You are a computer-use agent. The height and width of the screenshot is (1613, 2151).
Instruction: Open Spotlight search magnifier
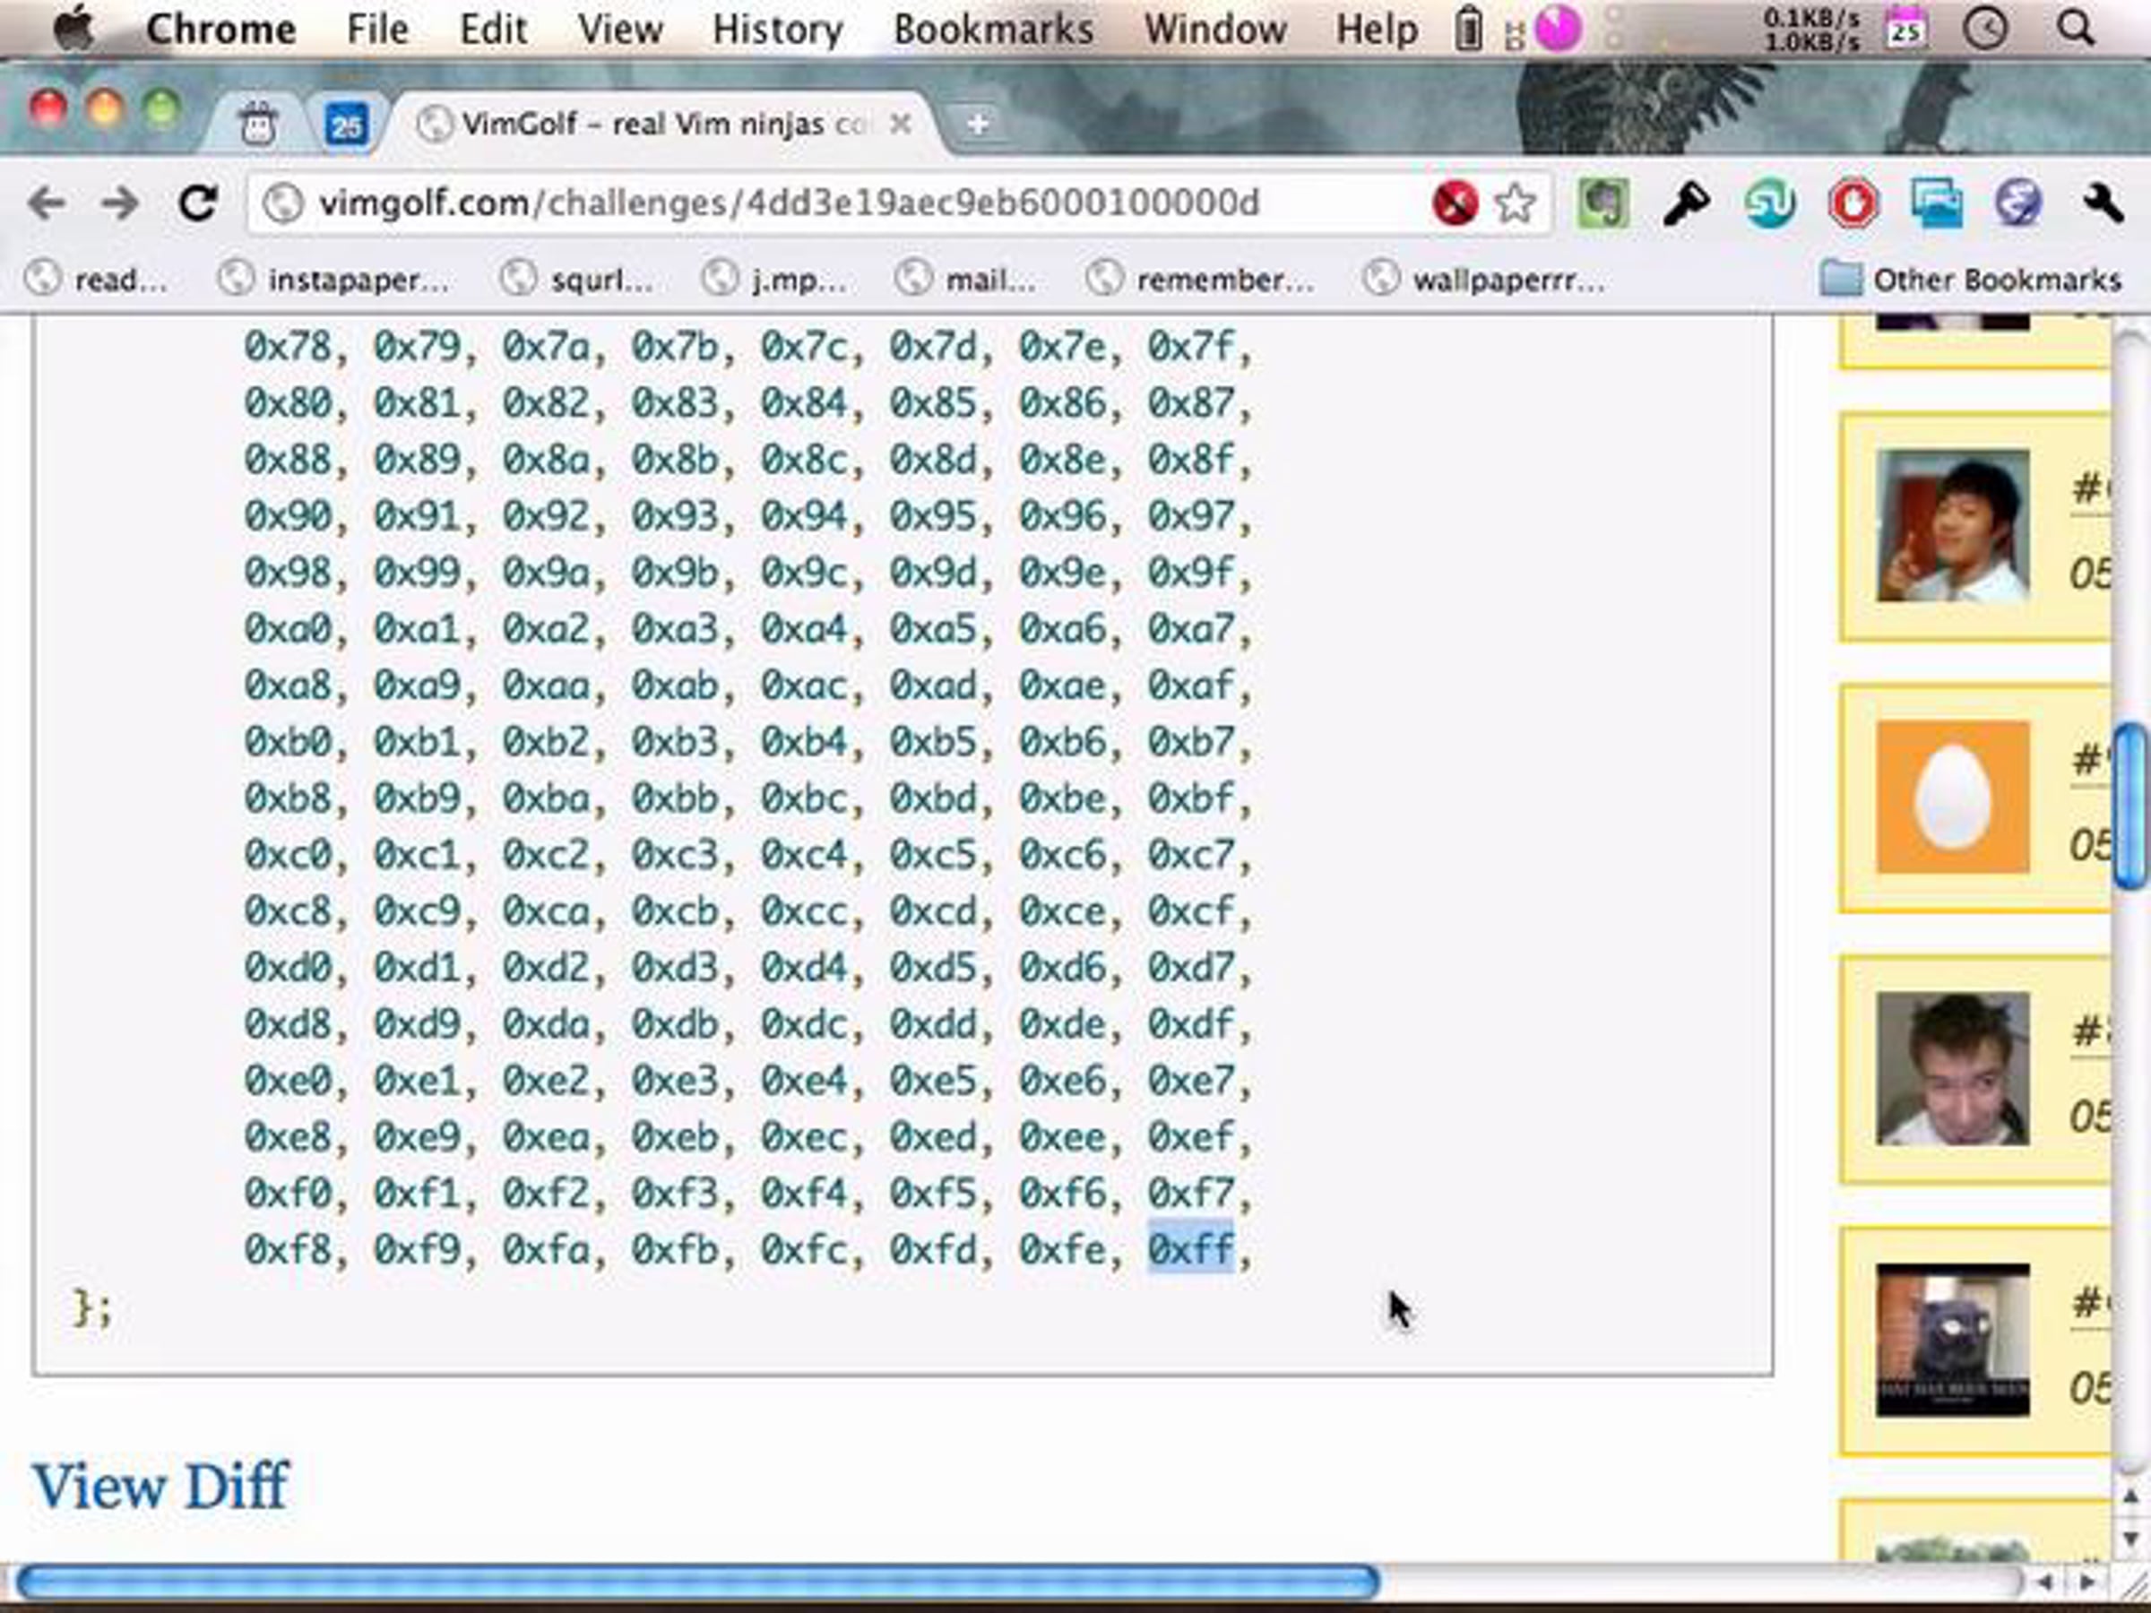tap(2076, 28)
